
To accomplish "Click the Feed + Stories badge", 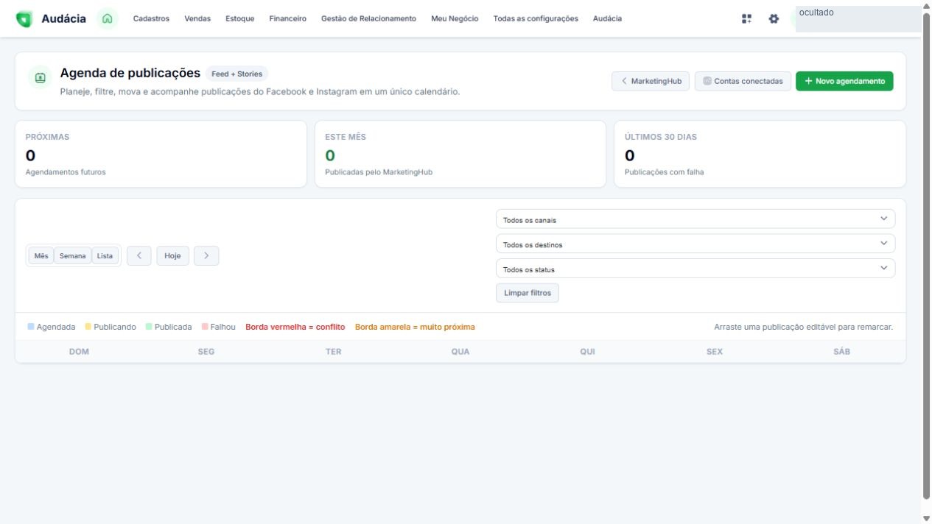I will pos(236,74).
